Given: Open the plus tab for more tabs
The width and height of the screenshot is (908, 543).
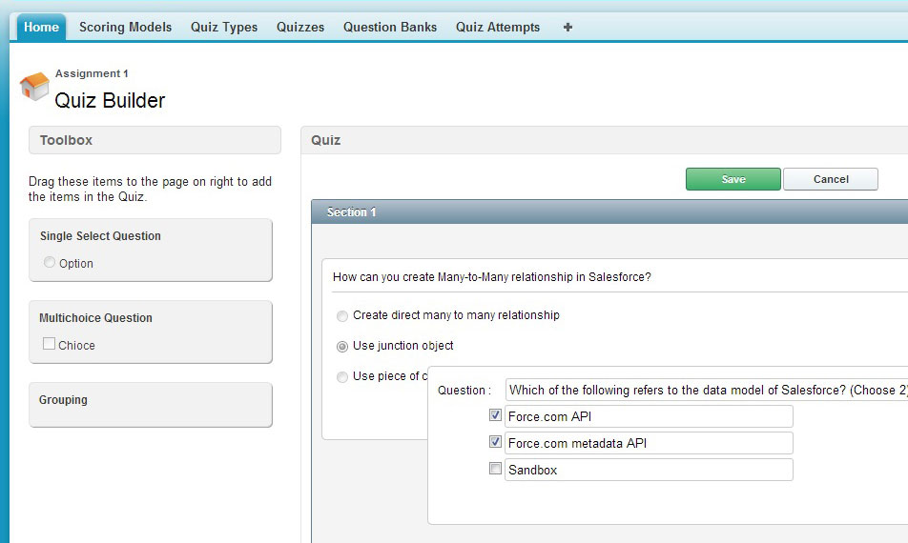Looking at the screenshot, I should (x=567, y=28).
